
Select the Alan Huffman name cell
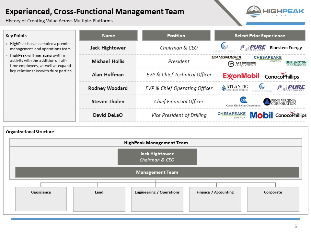(x=108, y=75)
